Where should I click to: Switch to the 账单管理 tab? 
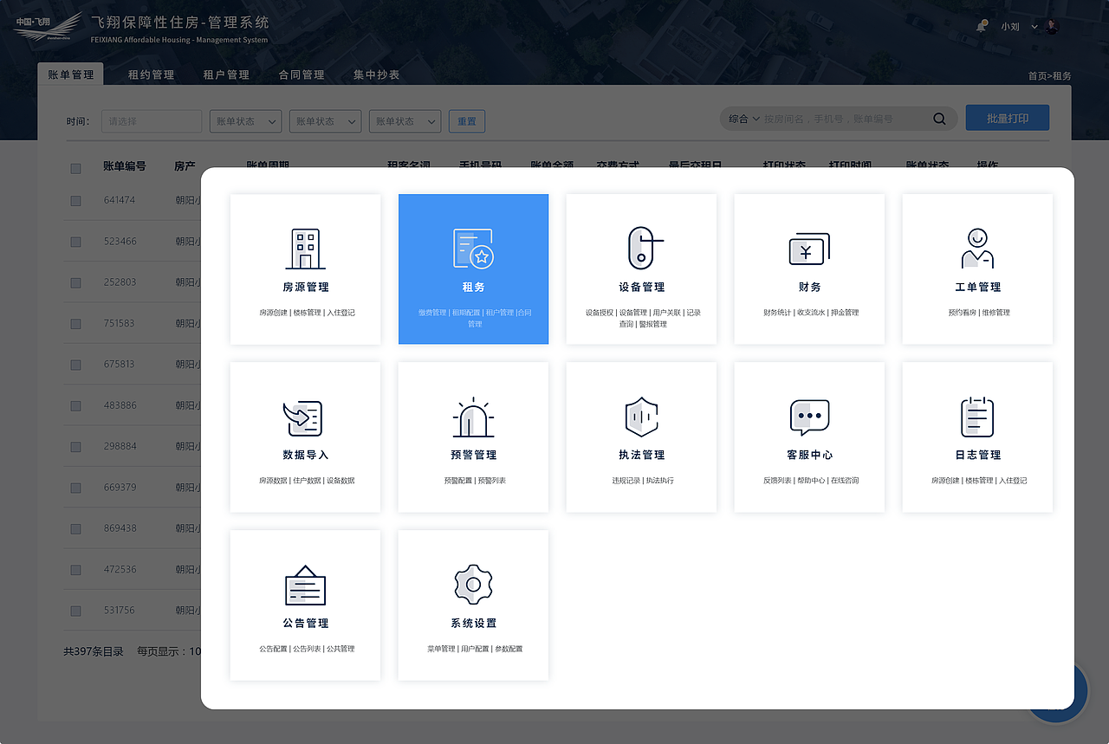[x=71, y=74]
